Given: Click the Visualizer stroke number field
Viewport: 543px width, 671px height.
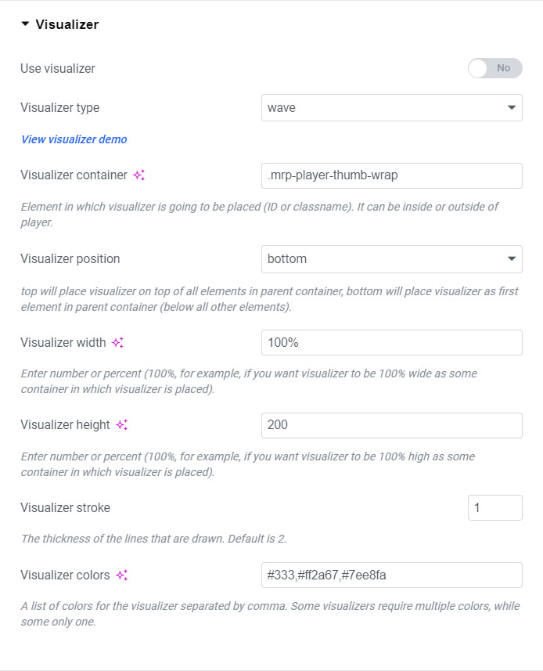Looking at the screenshot, I should pos(494,507).
